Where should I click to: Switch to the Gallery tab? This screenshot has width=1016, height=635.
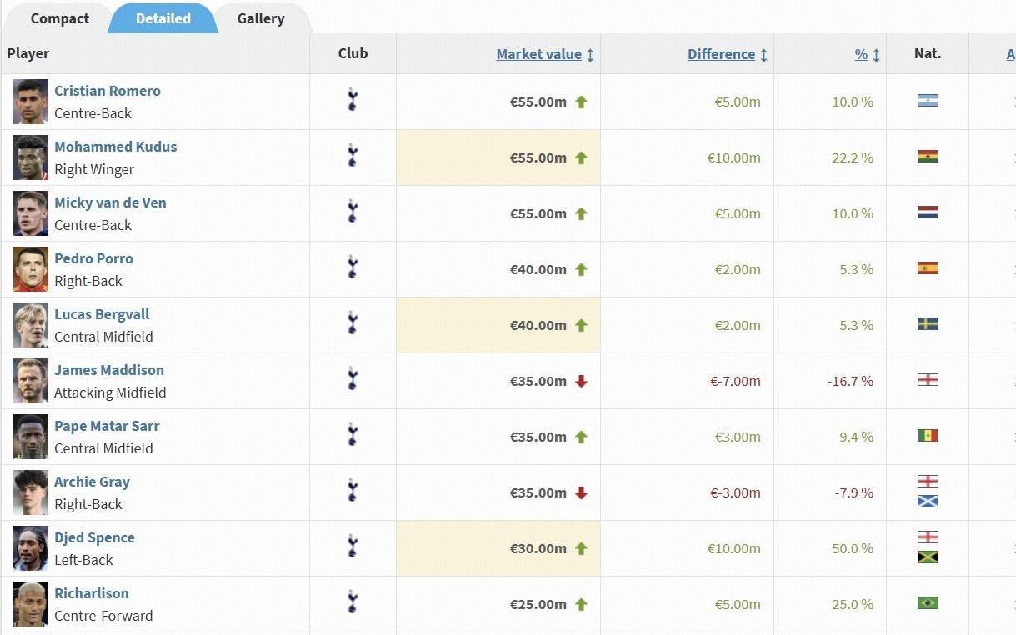(260, 18)
